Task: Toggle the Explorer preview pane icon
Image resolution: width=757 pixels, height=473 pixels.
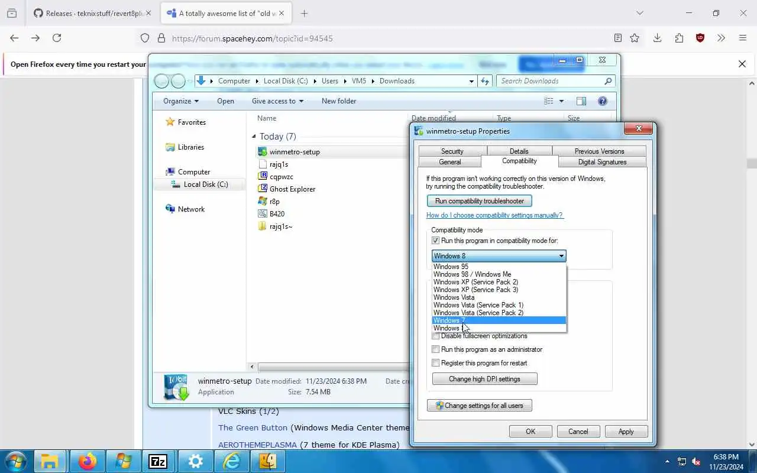Action: [581, 101]
